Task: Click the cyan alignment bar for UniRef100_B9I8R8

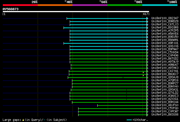Action: coord(105,28)
